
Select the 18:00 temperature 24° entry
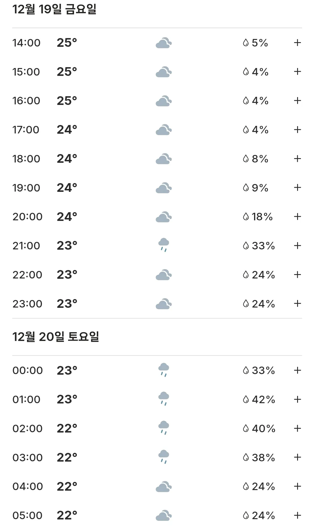(67, 159)
